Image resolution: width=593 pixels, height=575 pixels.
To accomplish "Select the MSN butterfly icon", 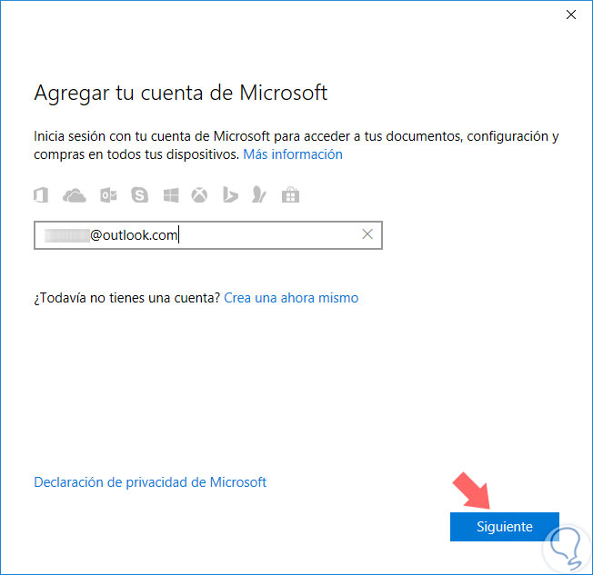I will (x=259, y=195).
